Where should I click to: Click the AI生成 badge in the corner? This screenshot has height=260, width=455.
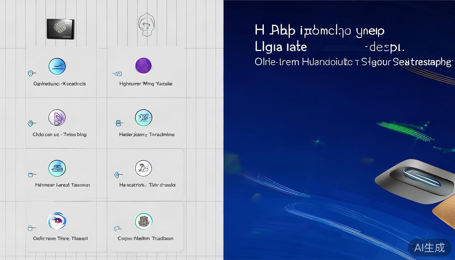click(429, 247)
